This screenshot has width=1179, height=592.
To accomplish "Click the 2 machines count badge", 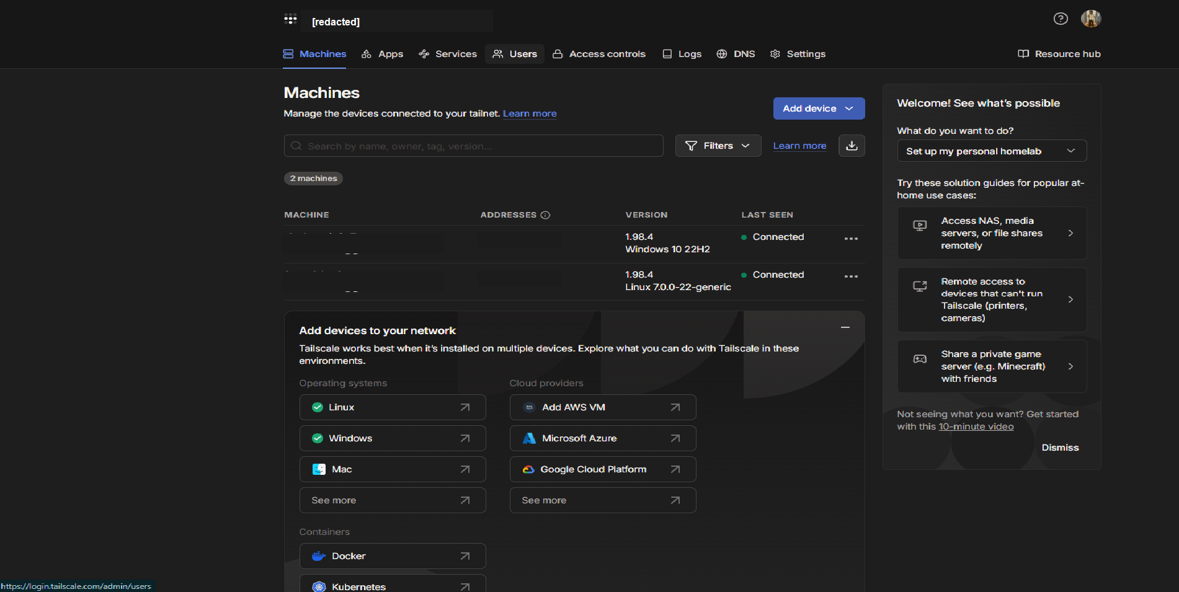I will pos(313,179).
